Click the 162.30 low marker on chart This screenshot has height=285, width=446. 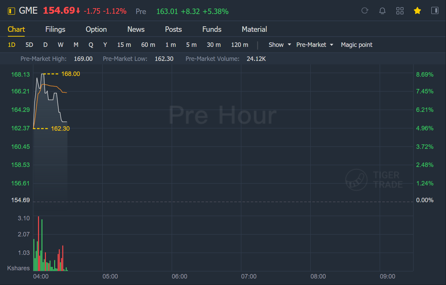pos(60,129)
